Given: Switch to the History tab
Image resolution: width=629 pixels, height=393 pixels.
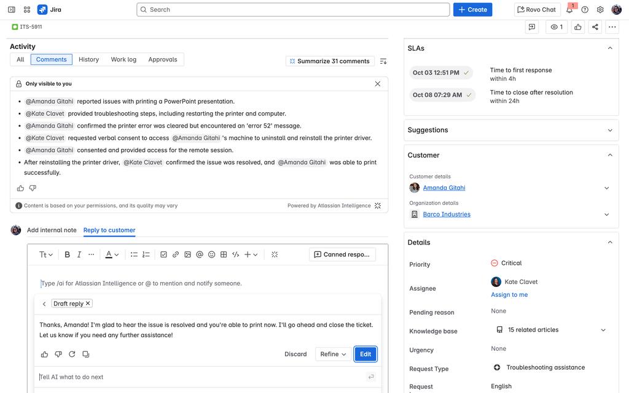Looking at the screenshot, I should (x=88, y=59).
